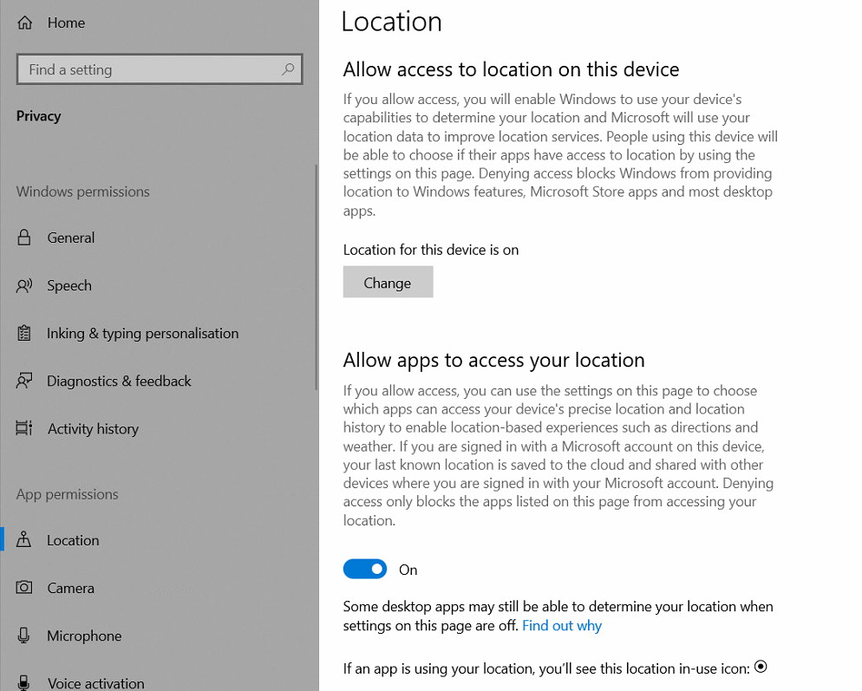This screenshot has width=862, height=691.
Task: Click the Speech icon in sidebar
Action: [24, 285]
